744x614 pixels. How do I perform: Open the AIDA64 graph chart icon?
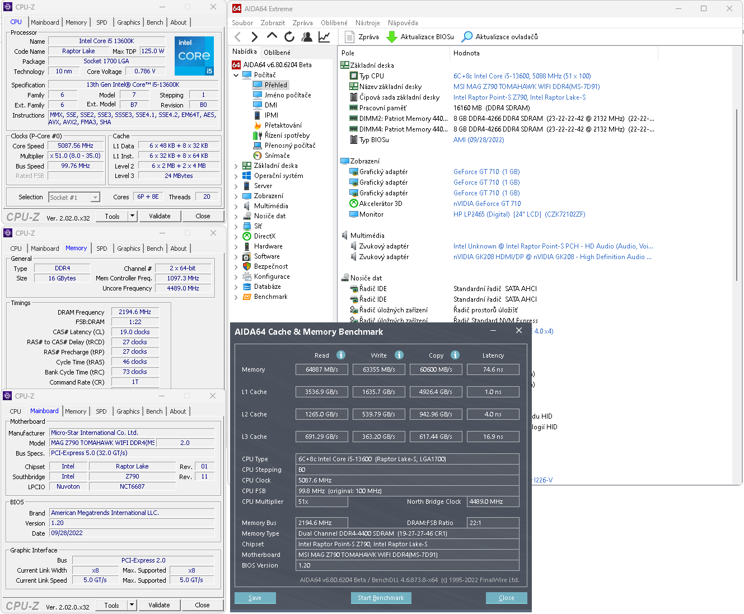(324, 37)
